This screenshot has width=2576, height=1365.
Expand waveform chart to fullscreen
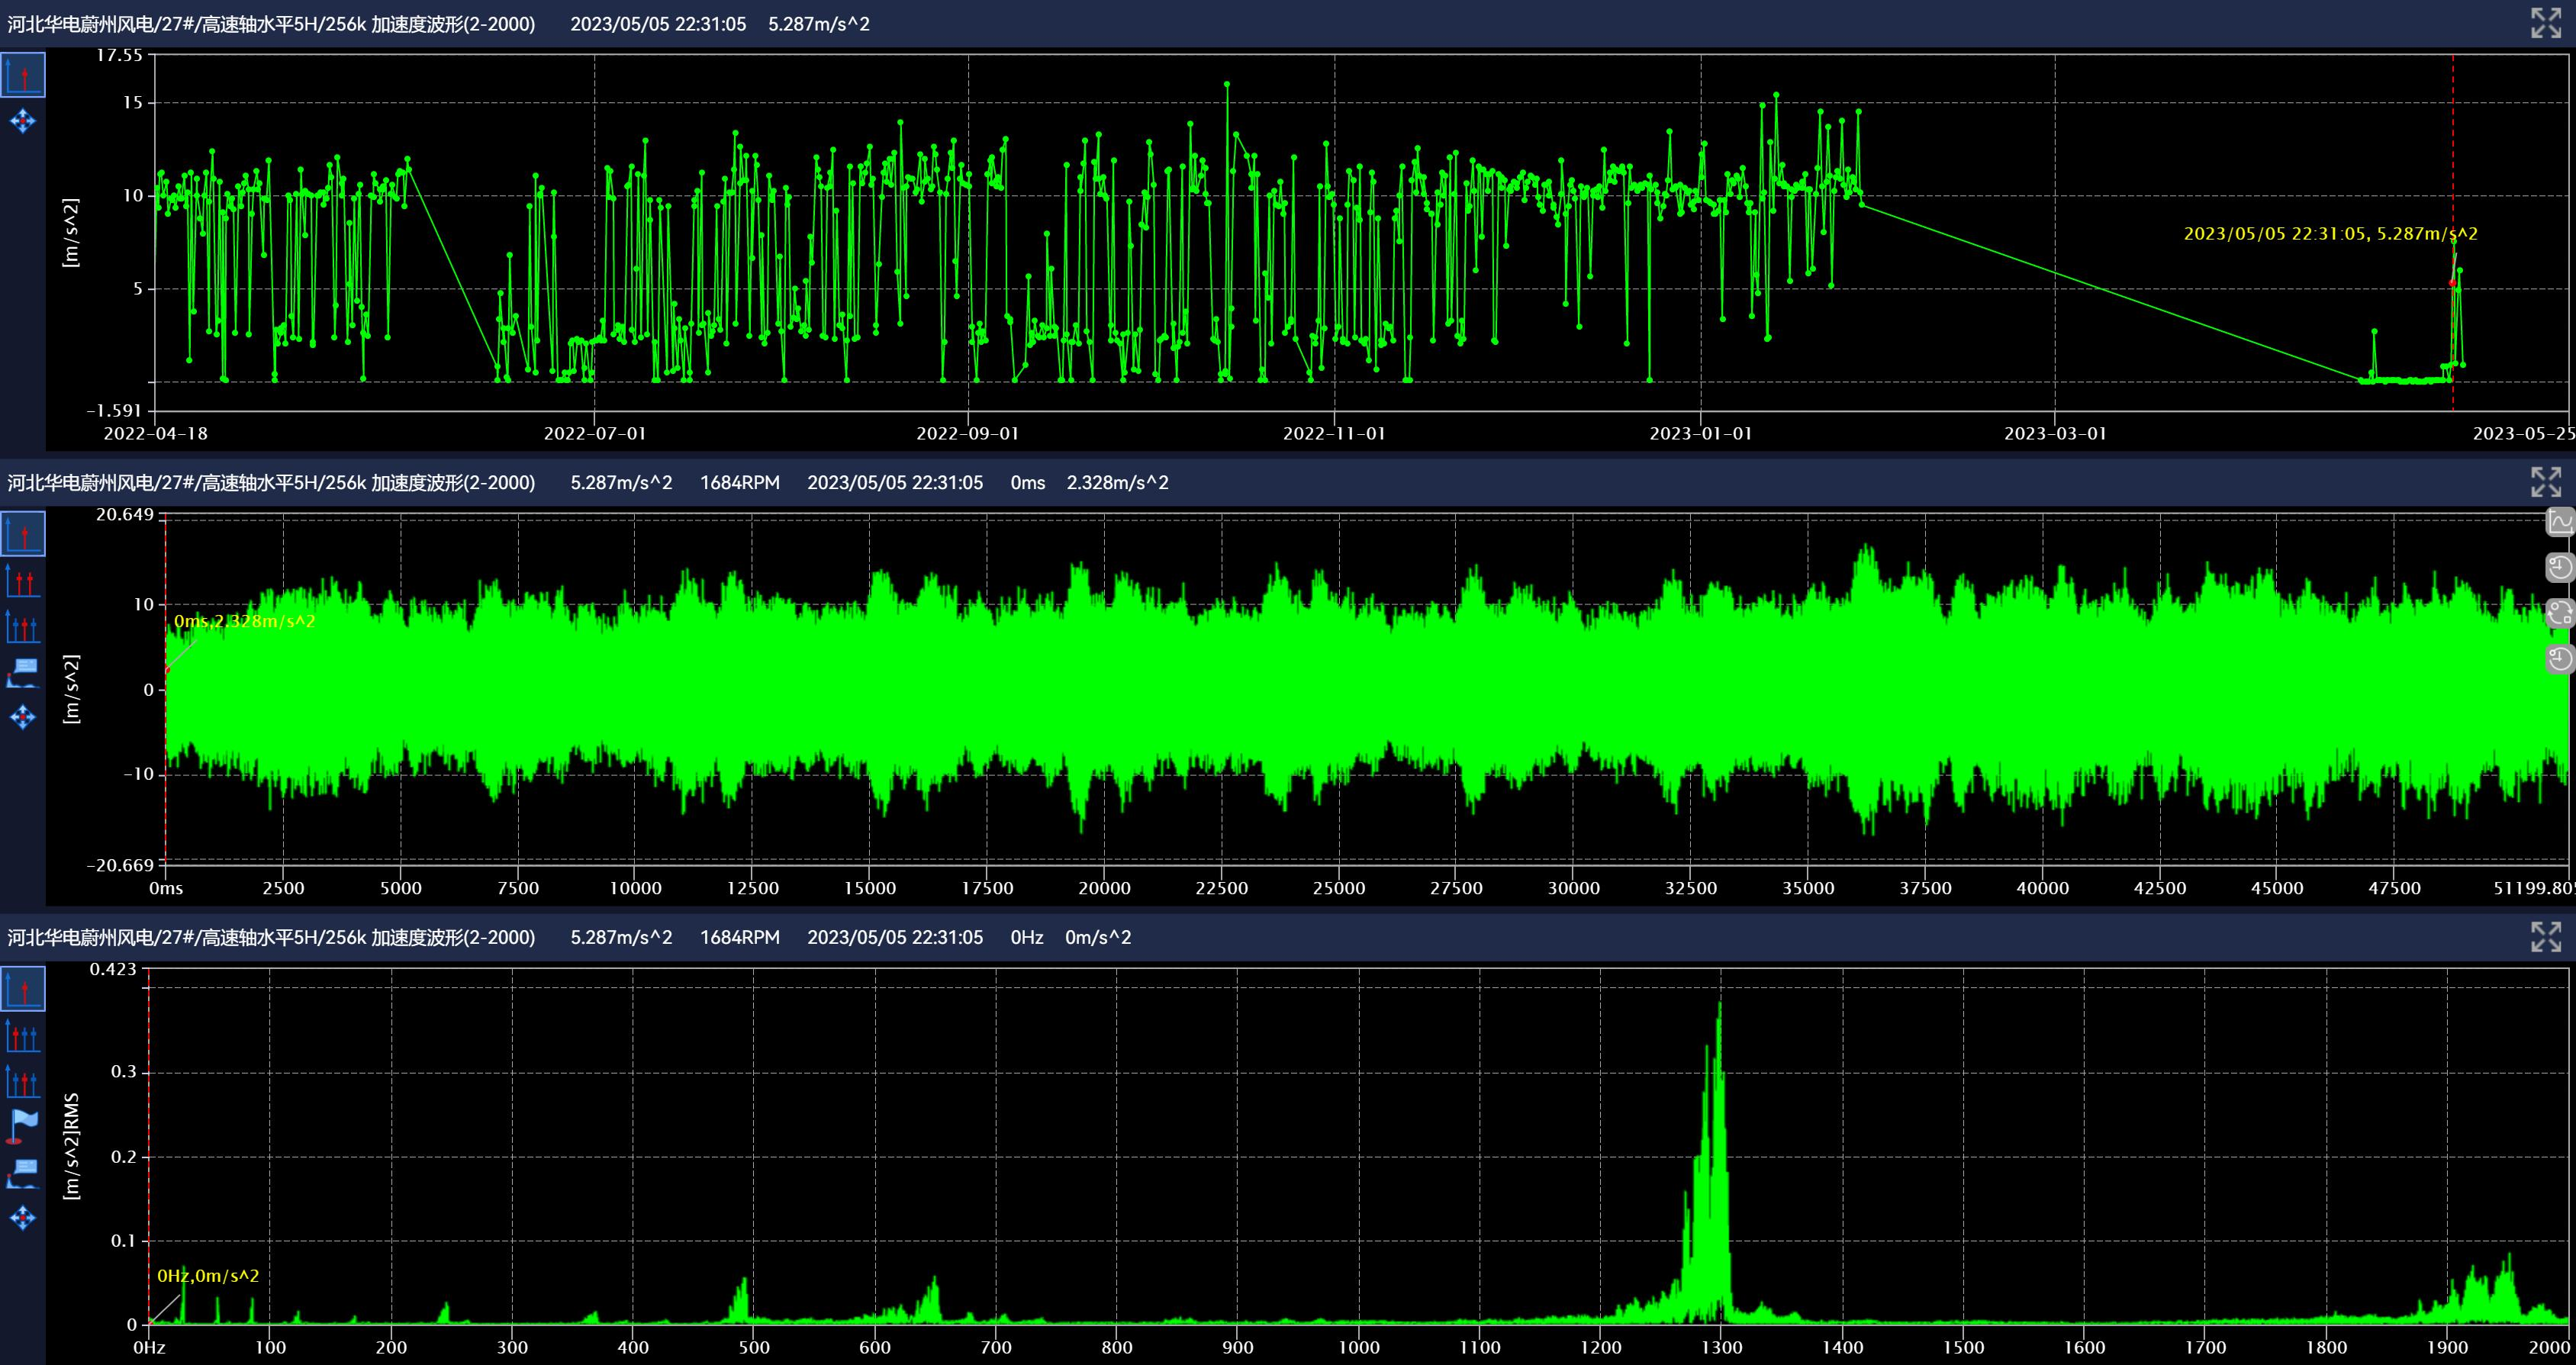point(2545,482)
